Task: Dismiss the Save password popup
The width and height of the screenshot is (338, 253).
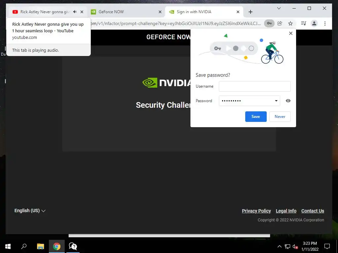Action: [291, 33]
